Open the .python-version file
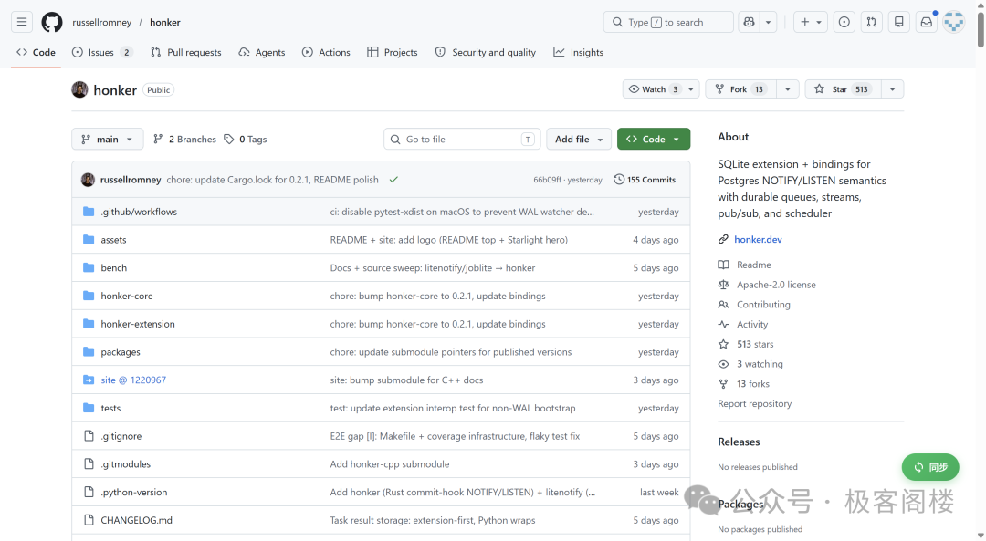The width and height of the screenshot is (986, 541). 134,492
